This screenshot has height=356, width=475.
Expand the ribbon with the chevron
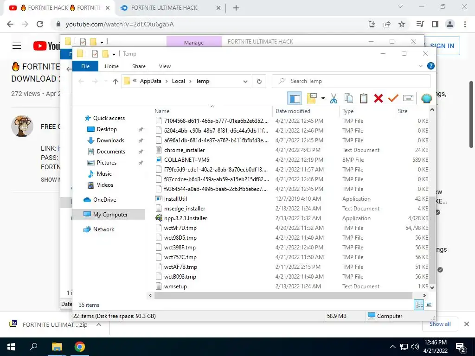[x=420, y=66]
